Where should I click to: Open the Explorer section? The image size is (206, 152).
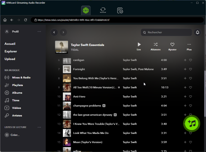tap(11, 51)
